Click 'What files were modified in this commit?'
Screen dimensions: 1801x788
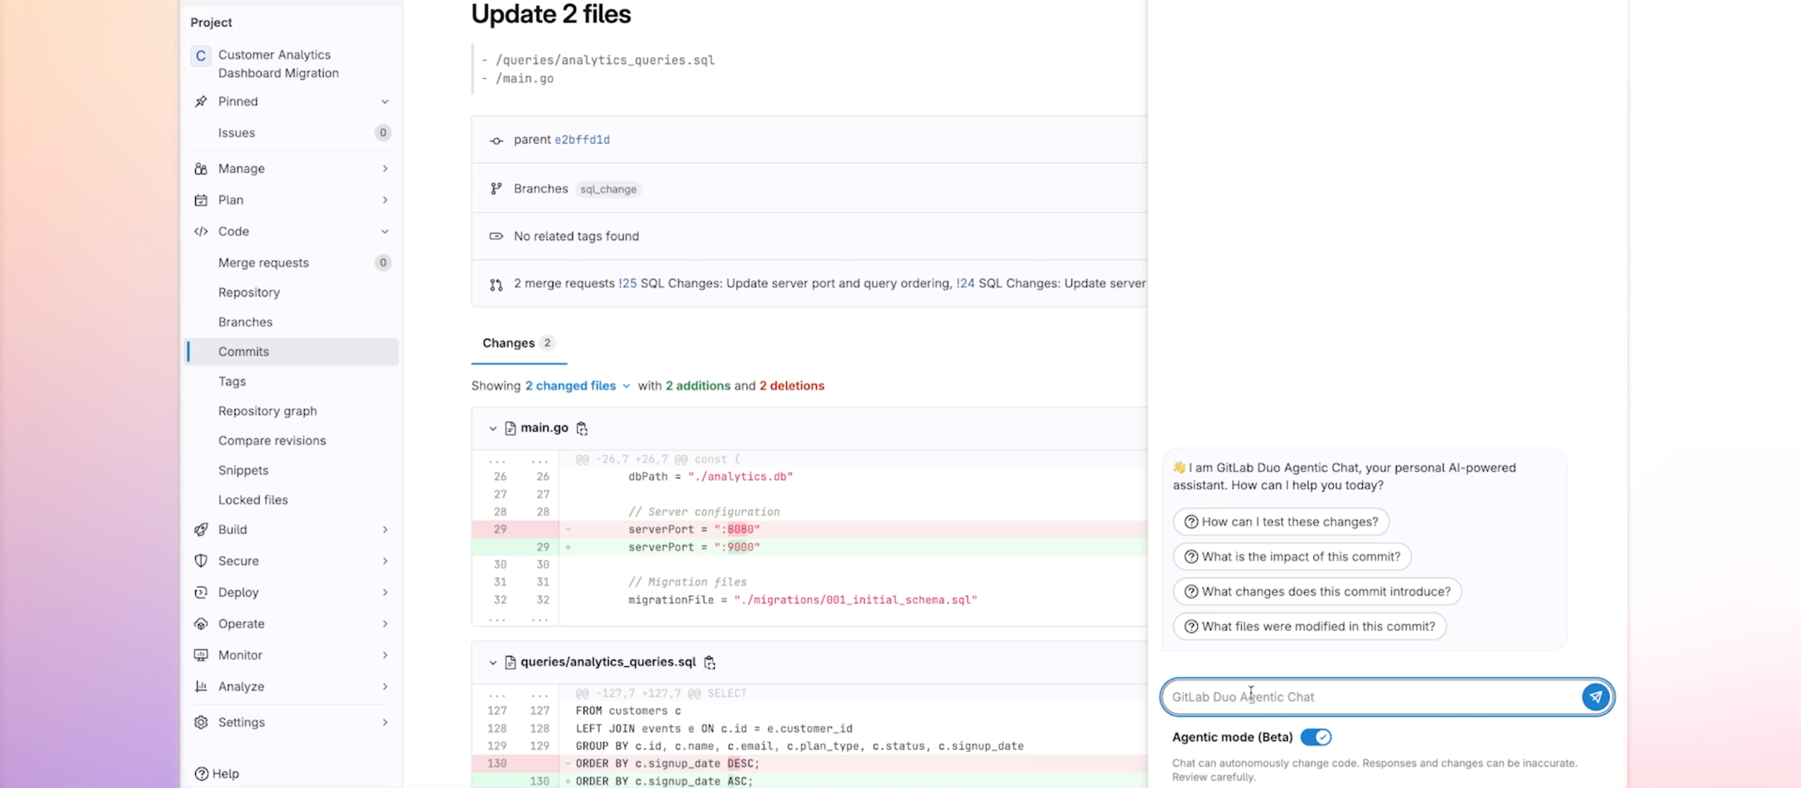[1310, 627]
